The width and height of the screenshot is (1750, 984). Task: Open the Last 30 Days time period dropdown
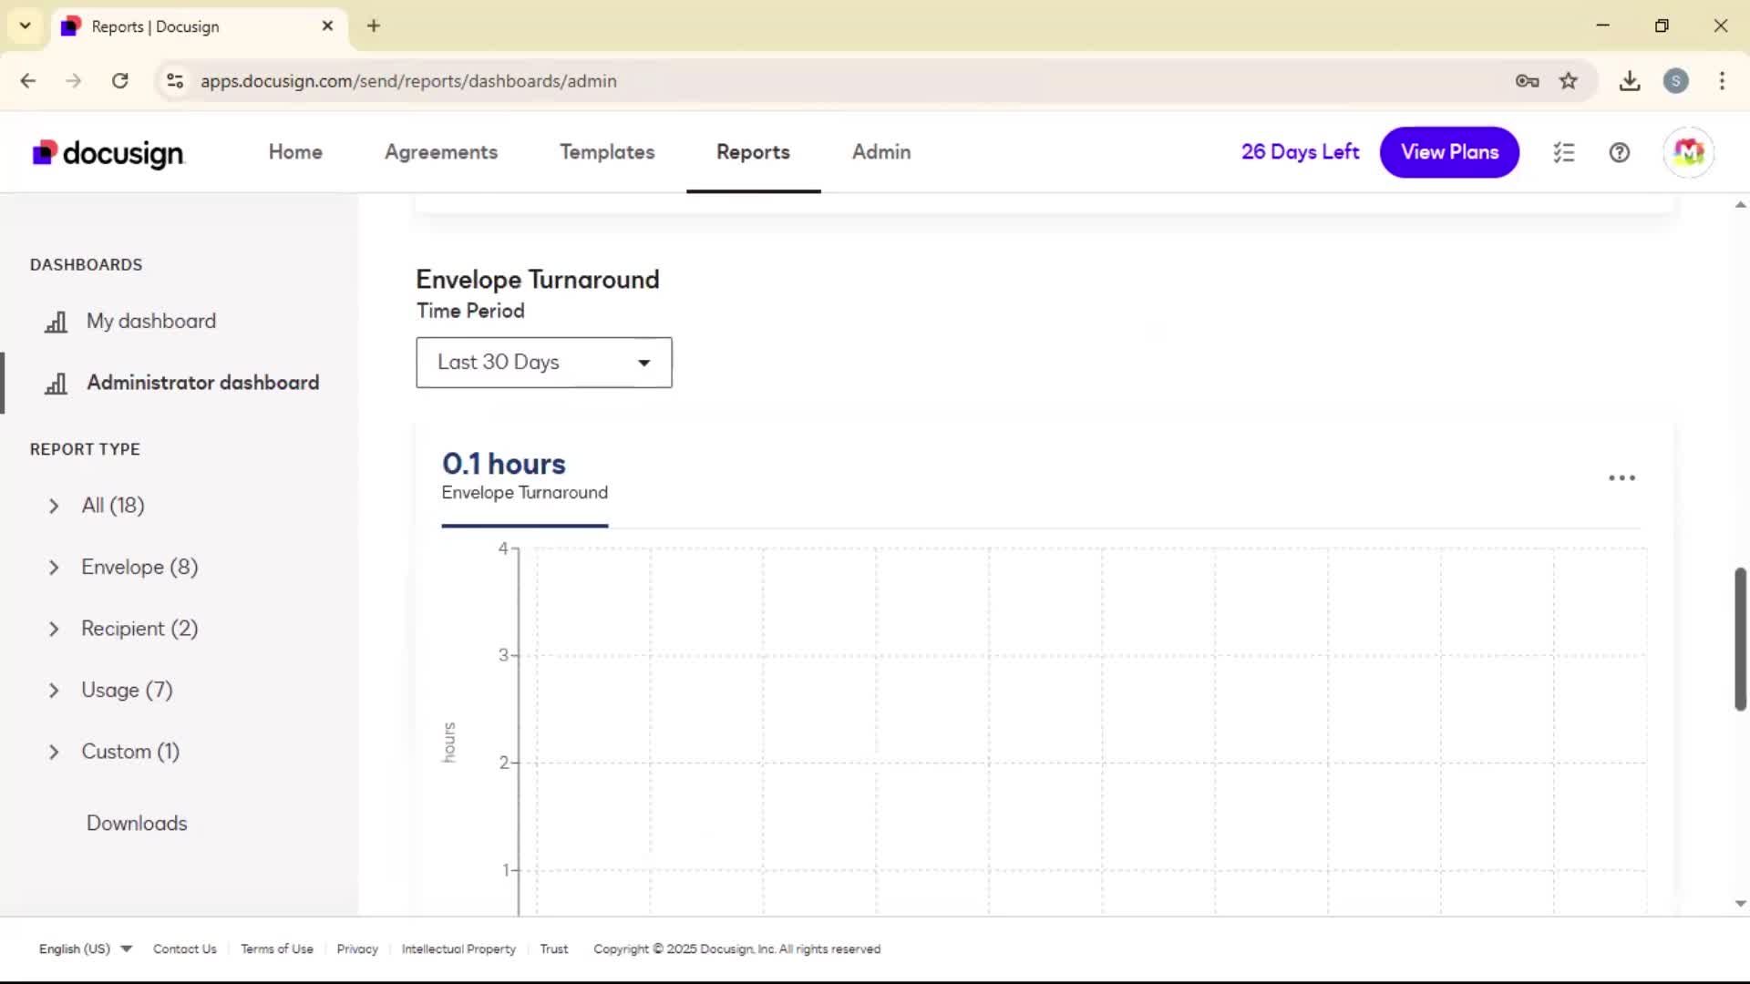click(x=544, y=363)
